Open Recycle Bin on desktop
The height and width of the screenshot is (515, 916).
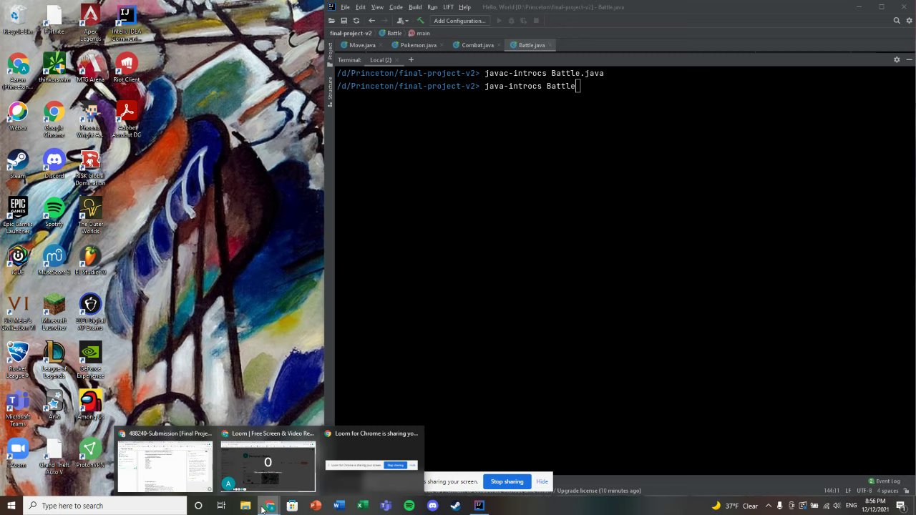coord(18,21)
